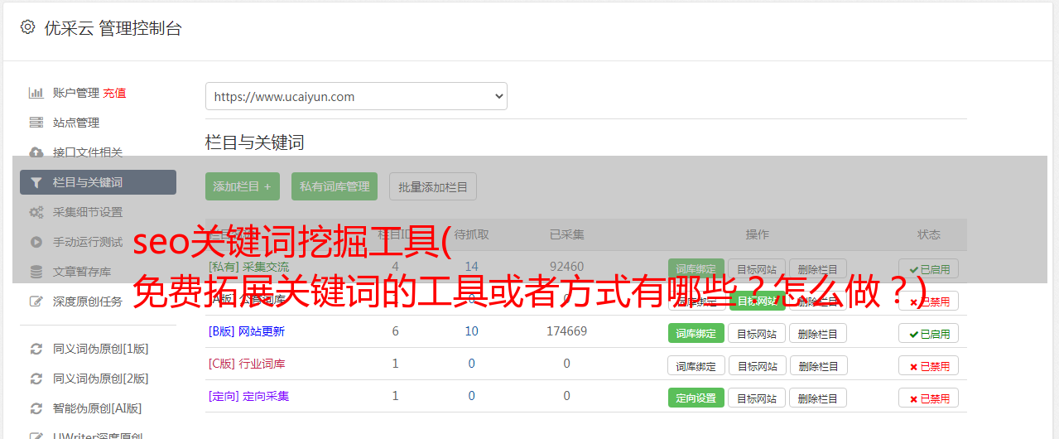Click the gear icon beside 优采云 管理控制台
1059x439 pixels.
[27, 27]
